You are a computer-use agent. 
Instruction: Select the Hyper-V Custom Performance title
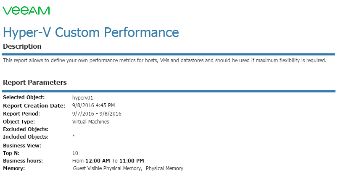91,32
